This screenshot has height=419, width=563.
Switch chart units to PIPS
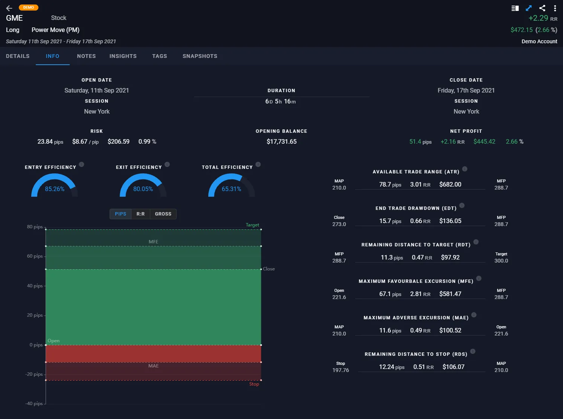click(121, 214)
